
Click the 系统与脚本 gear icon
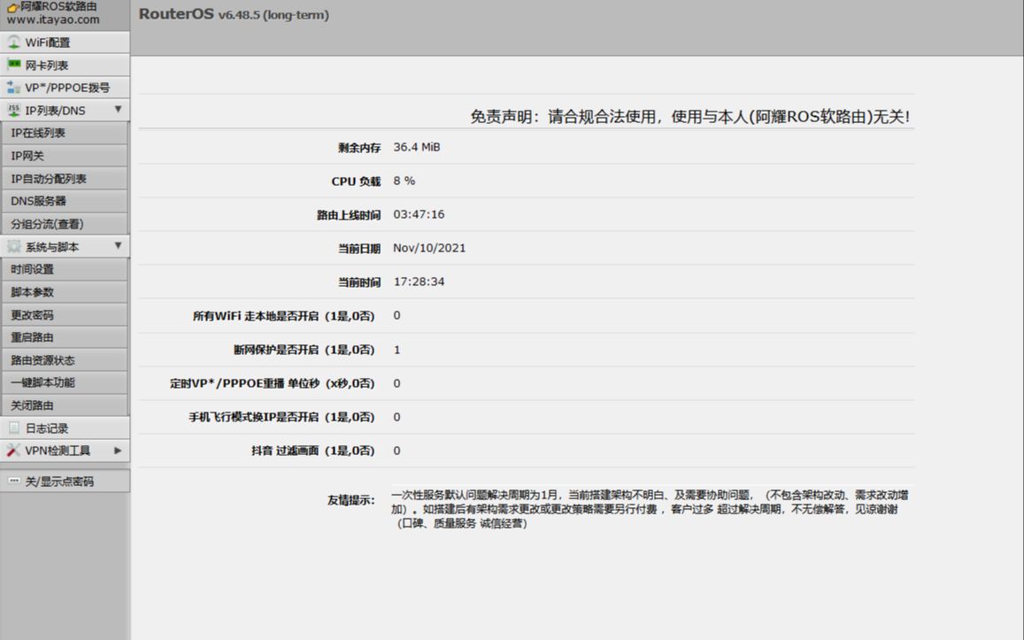pyautogui.click(x=12, y=246)
